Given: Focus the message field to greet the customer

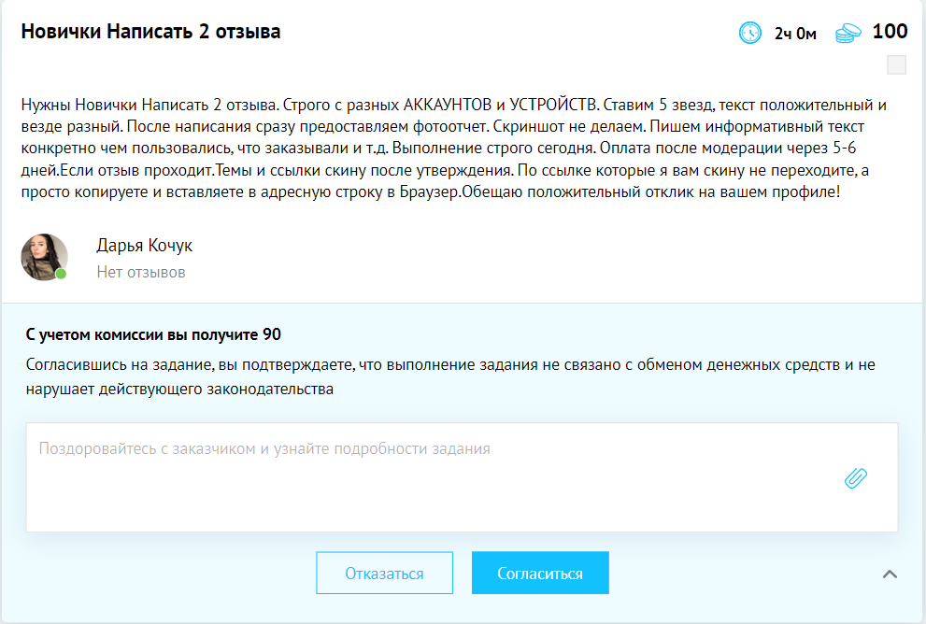Looking at the screenshot, I should click(x=462, y=477).
